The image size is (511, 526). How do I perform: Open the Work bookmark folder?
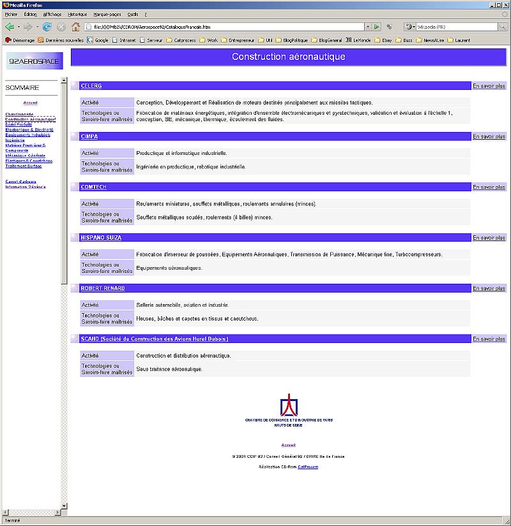pyautogui.click(x=208, y=40)
